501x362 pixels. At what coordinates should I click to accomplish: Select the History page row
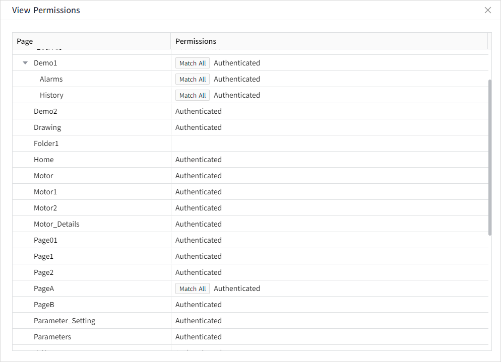click(51, 95)
